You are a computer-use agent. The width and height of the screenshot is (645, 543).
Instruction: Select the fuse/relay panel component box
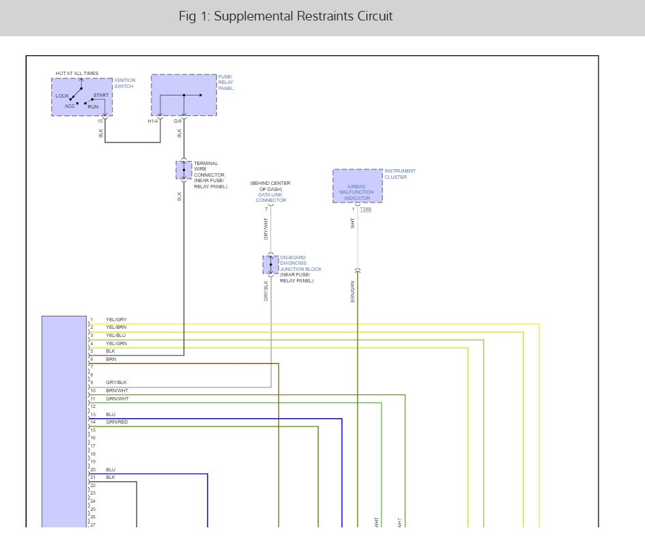click(184, 95)
